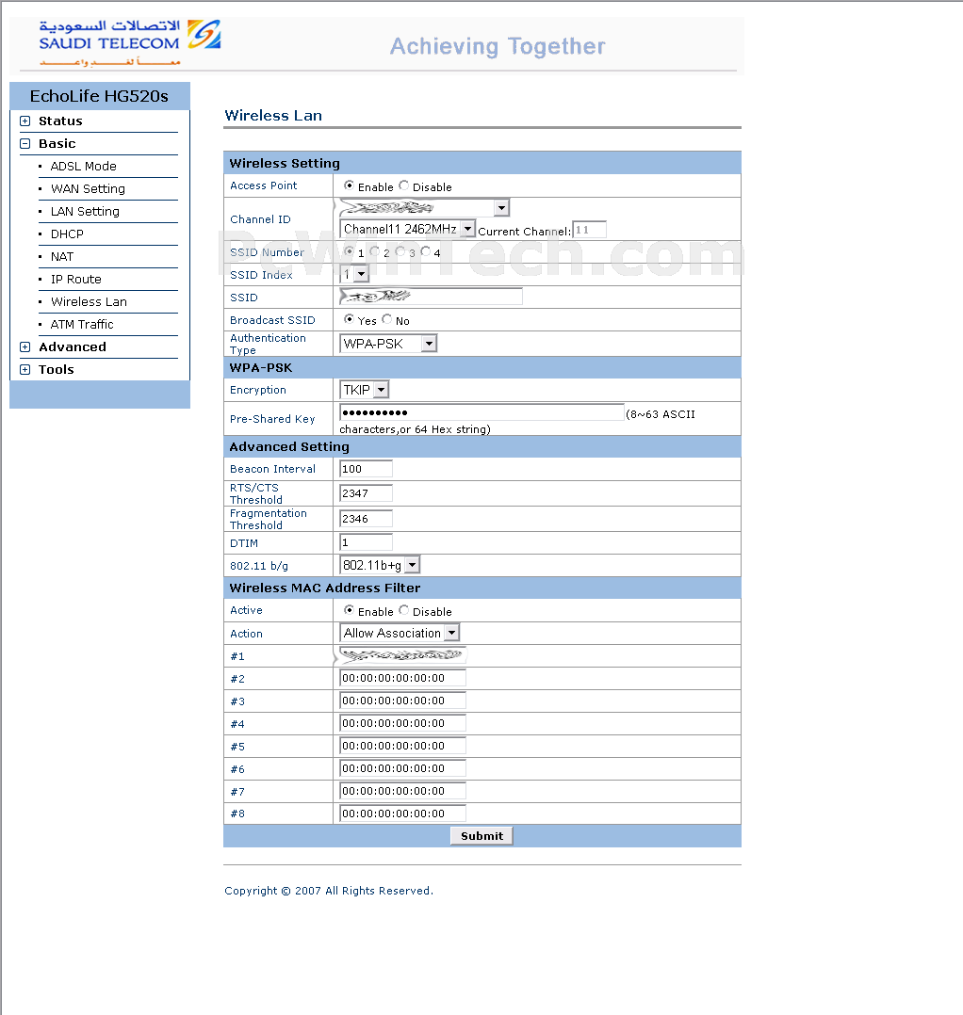Open the TKIP Encryption dropdown
The height and width of the screenshot is (1015, 963).
364,390
